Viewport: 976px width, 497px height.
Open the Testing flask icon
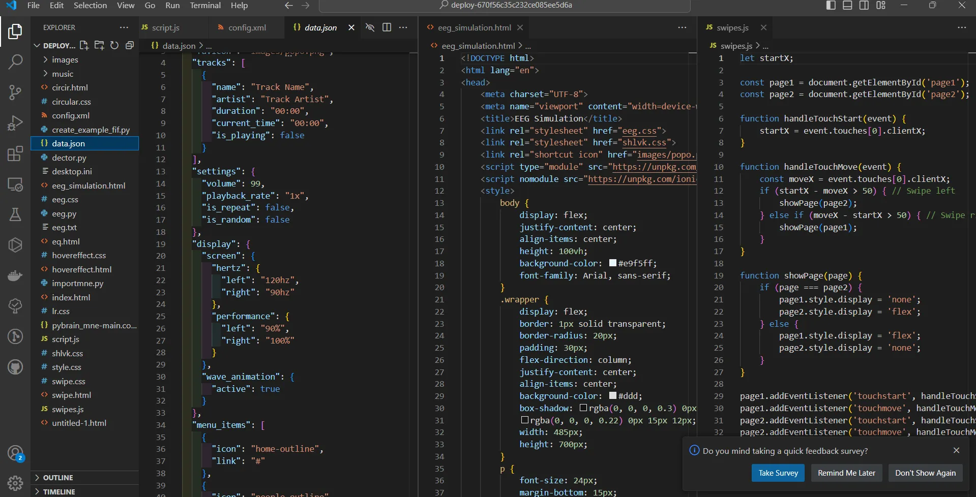tap(15, 214)
